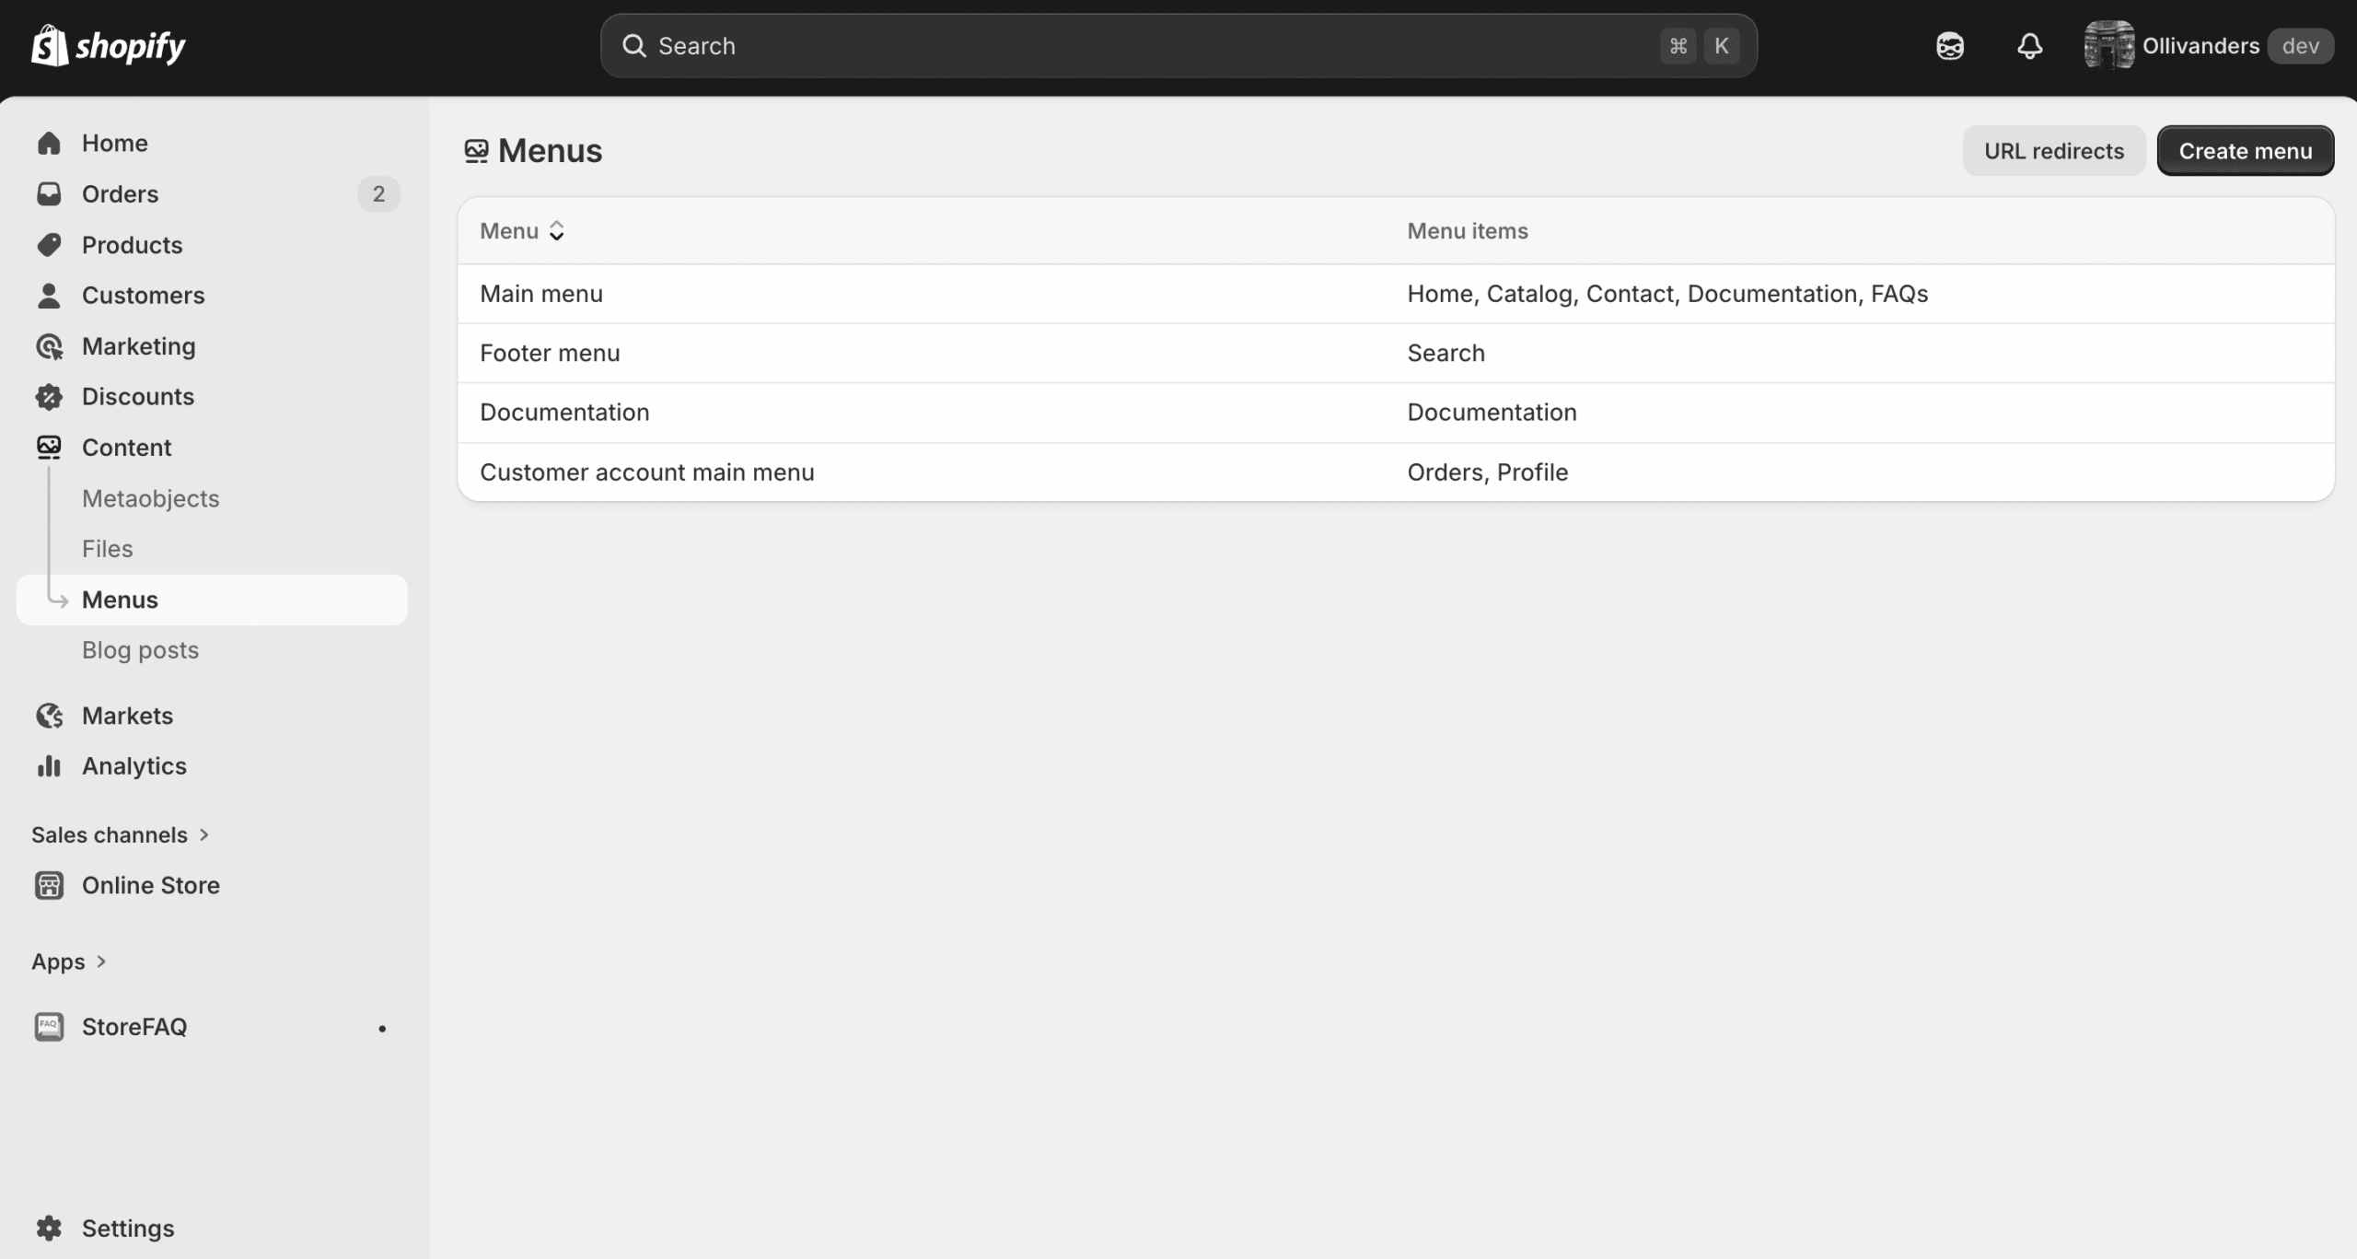This screenshot has width=2357, height=1259.
Task: Open Metaobjects under Content
Action: 150,498
